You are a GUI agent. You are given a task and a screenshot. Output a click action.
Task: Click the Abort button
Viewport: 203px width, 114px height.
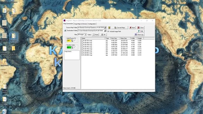[132, 28]
